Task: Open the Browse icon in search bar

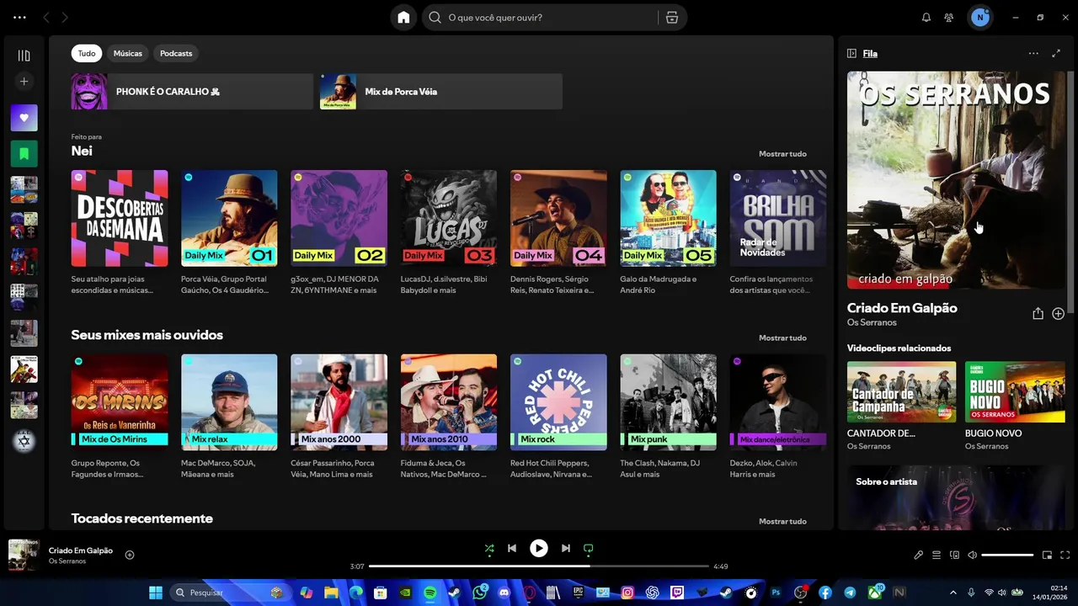Action: click(x=671, y=17)
